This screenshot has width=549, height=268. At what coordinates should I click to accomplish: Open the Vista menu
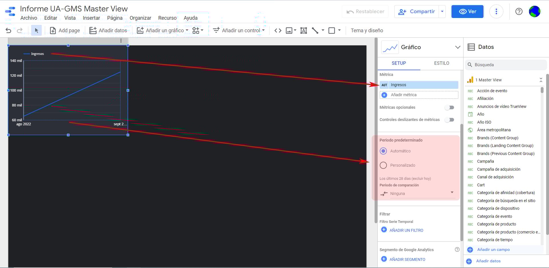tap(70, 18)
